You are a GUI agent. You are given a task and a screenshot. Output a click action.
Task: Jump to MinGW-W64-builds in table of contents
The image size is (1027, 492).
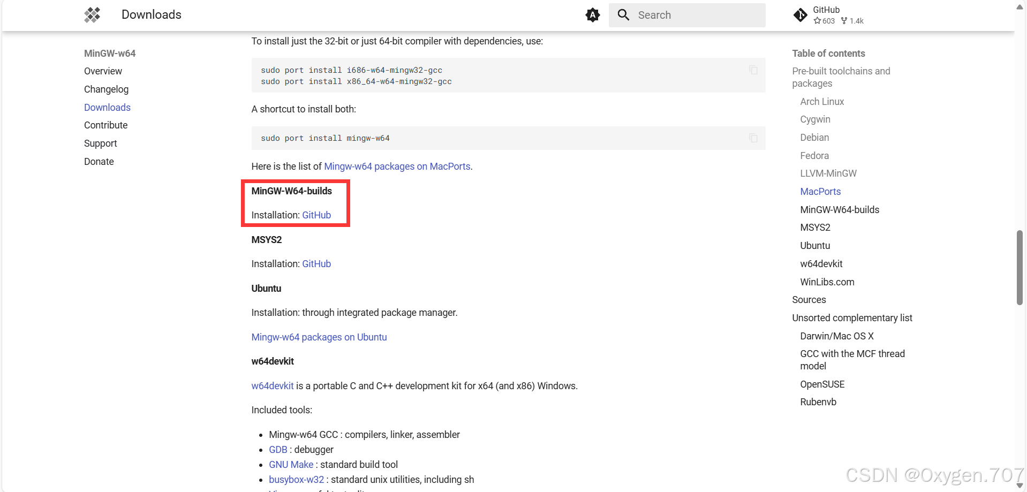pyautogui.click(x=840, y=210)
